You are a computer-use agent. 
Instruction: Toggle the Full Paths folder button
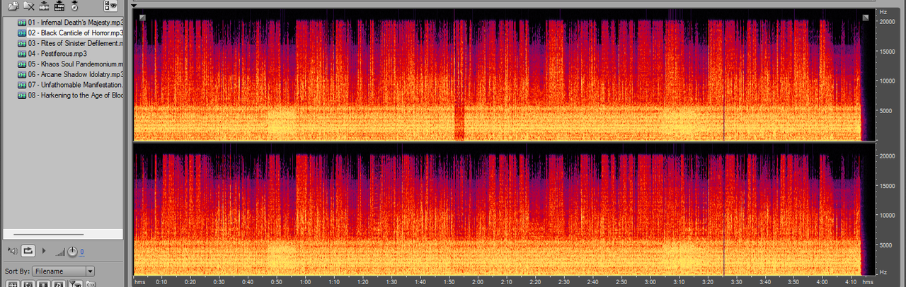pos(91,284)
